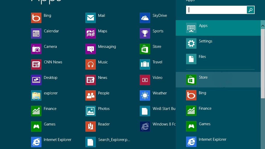Open the Music app
265x149 pixels.
pyautogui.click(x=91, y=64)
